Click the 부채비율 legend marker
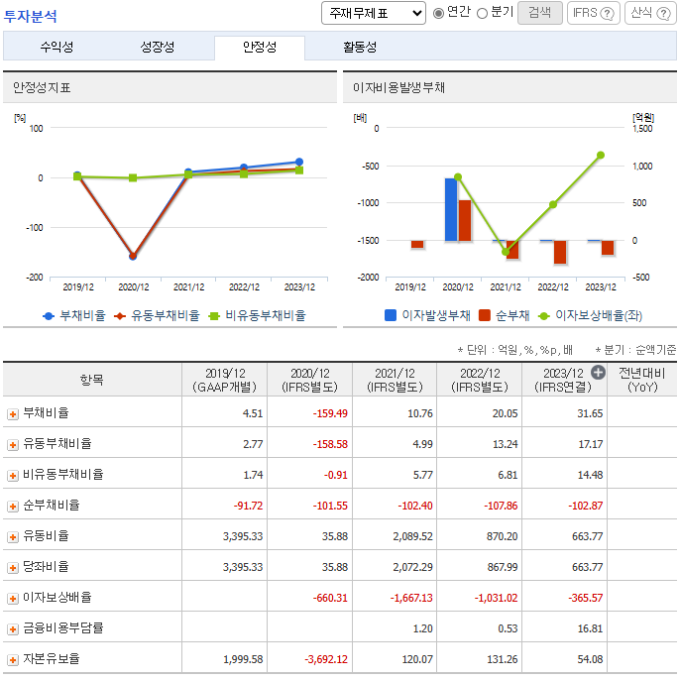Screen dimensions: 679x680 click(49, 316)
